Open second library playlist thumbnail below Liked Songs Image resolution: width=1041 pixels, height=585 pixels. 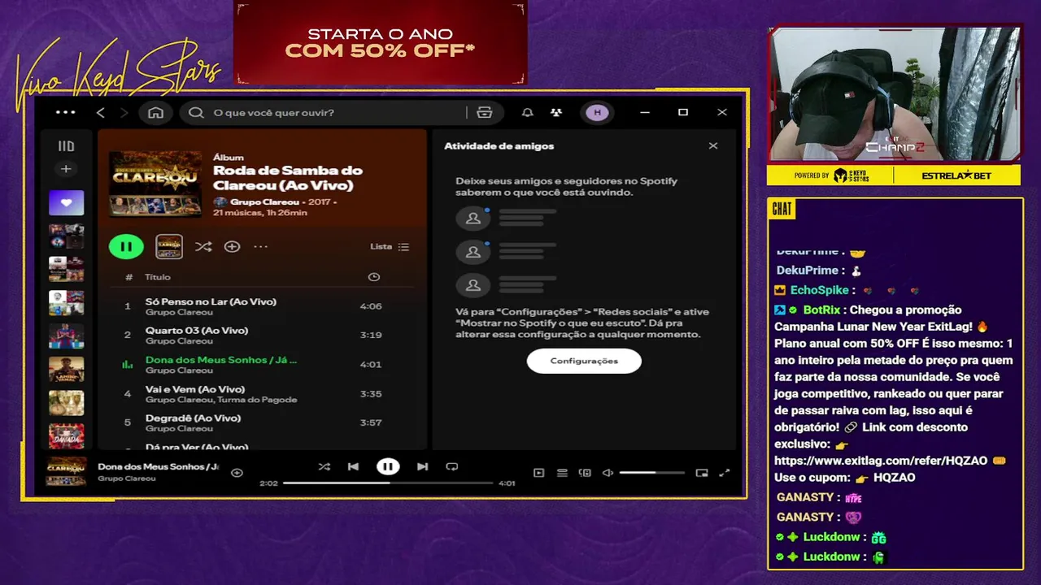pyautogui.click(x=66, y=269)
